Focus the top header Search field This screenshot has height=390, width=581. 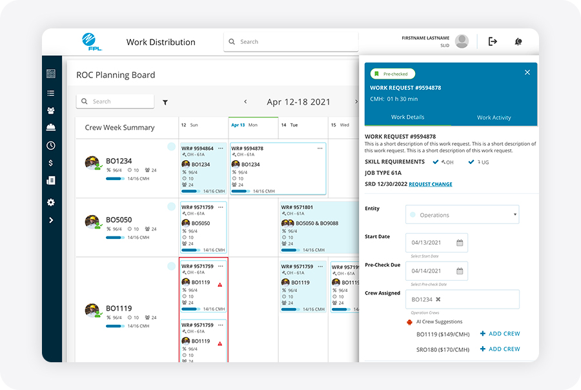pos(291,41)
